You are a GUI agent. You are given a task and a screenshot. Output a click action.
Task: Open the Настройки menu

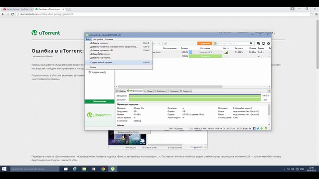coord(98,39)
